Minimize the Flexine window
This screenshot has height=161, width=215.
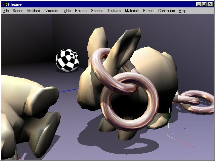coord(199,4)
